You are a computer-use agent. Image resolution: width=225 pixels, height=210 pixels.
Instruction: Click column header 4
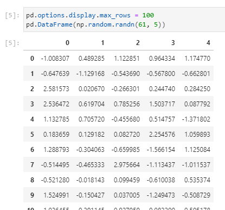[x=208, y=43]
